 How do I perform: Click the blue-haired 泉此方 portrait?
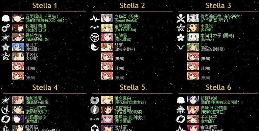point(18,47)
